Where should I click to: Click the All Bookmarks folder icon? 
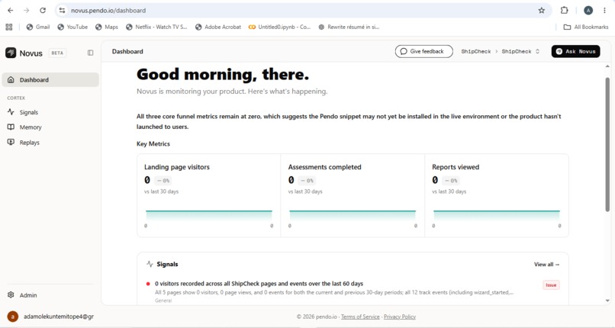567,27
